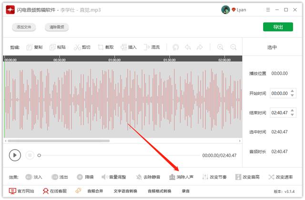Image resolution: width=305 pixels, height=200 pixels.
Task: Zoom out of the waveform
Action: [234, 47]
